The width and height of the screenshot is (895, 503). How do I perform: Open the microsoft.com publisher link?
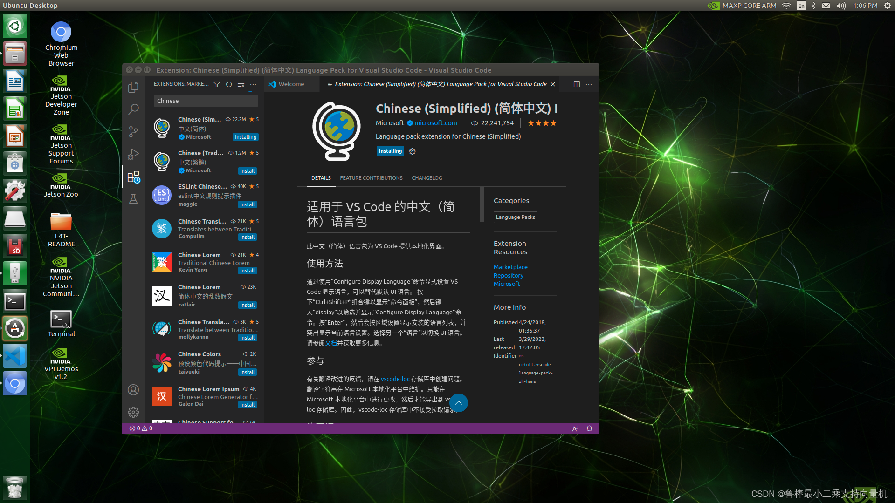coord(436,123)
